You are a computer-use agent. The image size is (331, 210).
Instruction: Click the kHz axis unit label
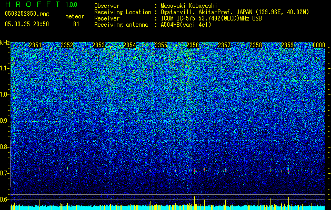[x=5, y=43]
